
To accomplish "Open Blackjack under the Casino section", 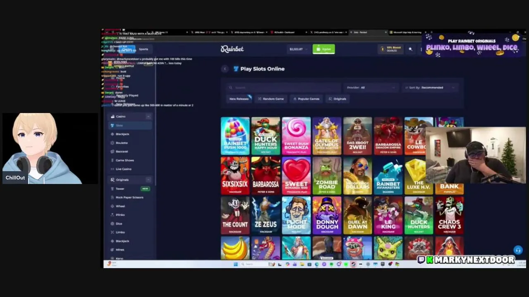I will coord(122,134).
